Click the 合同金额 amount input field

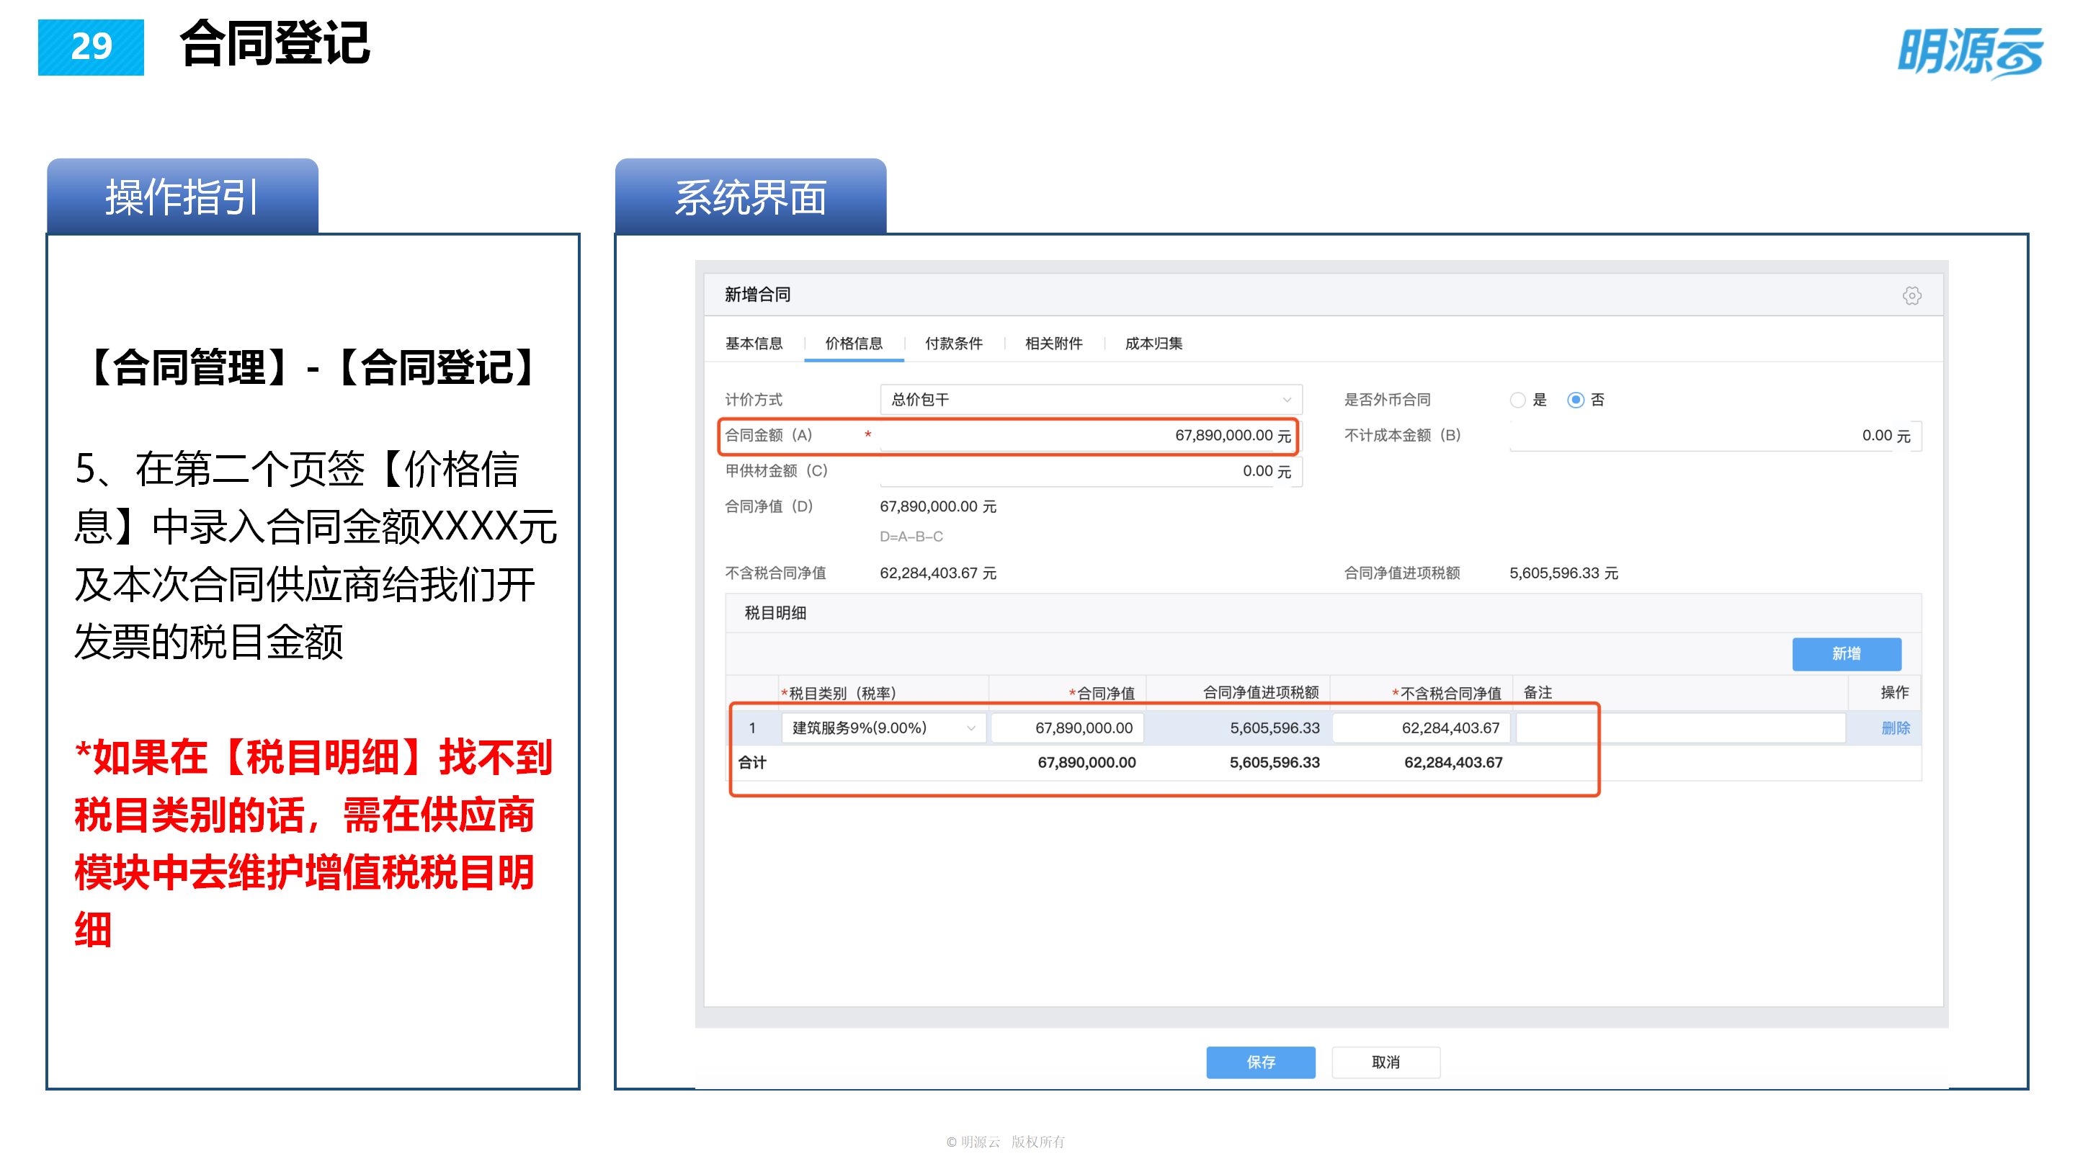1087,436
